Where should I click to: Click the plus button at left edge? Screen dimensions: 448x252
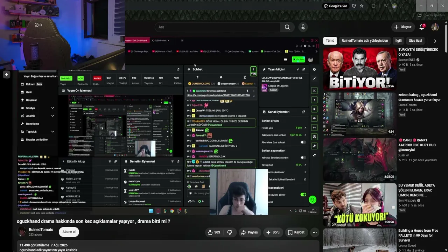[6, 74]
